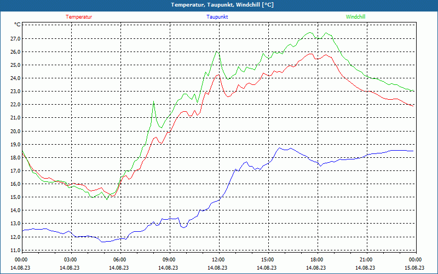Screen dimensions: 438x274
Task: Click the 11,0 value on y-axis
Action: (15, 250)
